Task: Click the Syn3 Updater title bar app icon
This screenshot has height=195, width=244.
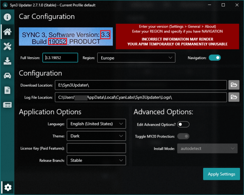Action: click(x=5, y=5)
